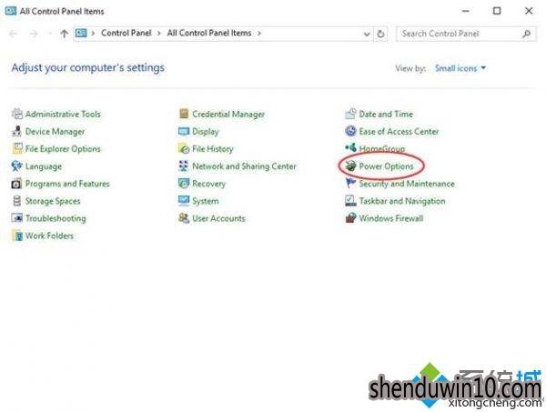
Task: Click the Search Control Panel field
Action: click(x=466, y=34)
